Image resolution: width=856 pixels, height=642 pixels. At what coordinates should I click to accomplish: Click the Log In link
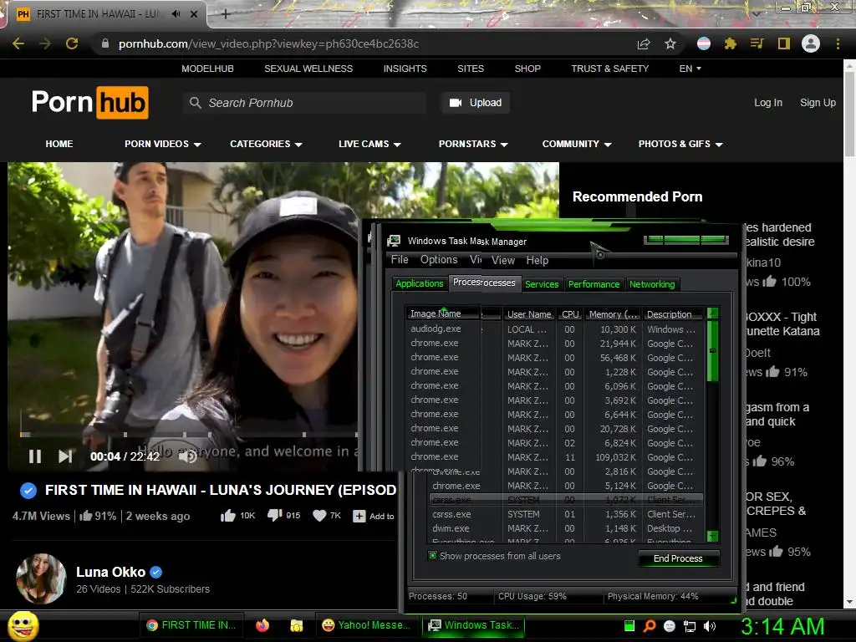(768, 103)
